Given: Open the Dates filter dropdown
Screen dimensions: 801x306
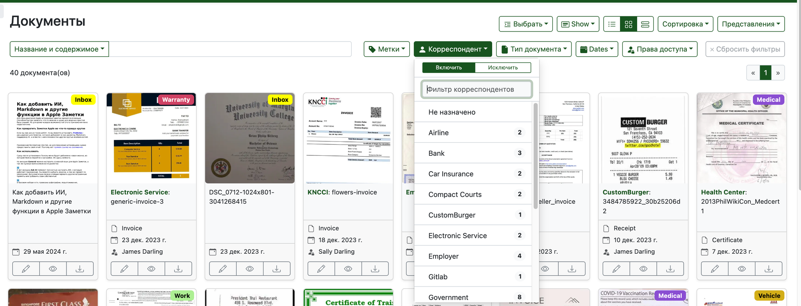Looking at the screenshot, I should [x=597, y=49].
